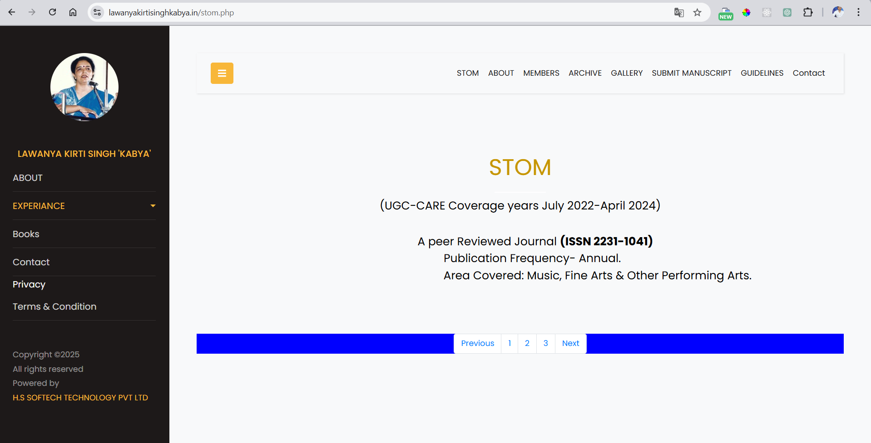The height and width of the screenshot is (443, 871).
Task: Click the back navigation arrow
Action: [12, 12]
